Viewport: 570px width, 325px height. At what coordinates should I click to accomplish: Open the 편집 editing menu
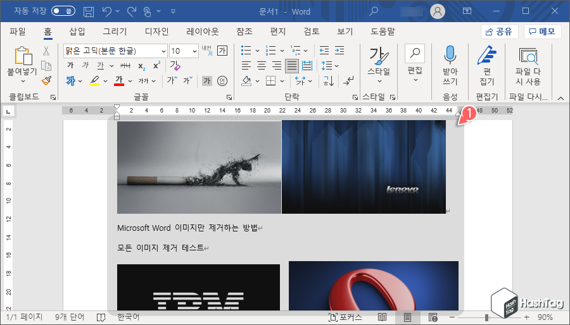tap(415, 64)
